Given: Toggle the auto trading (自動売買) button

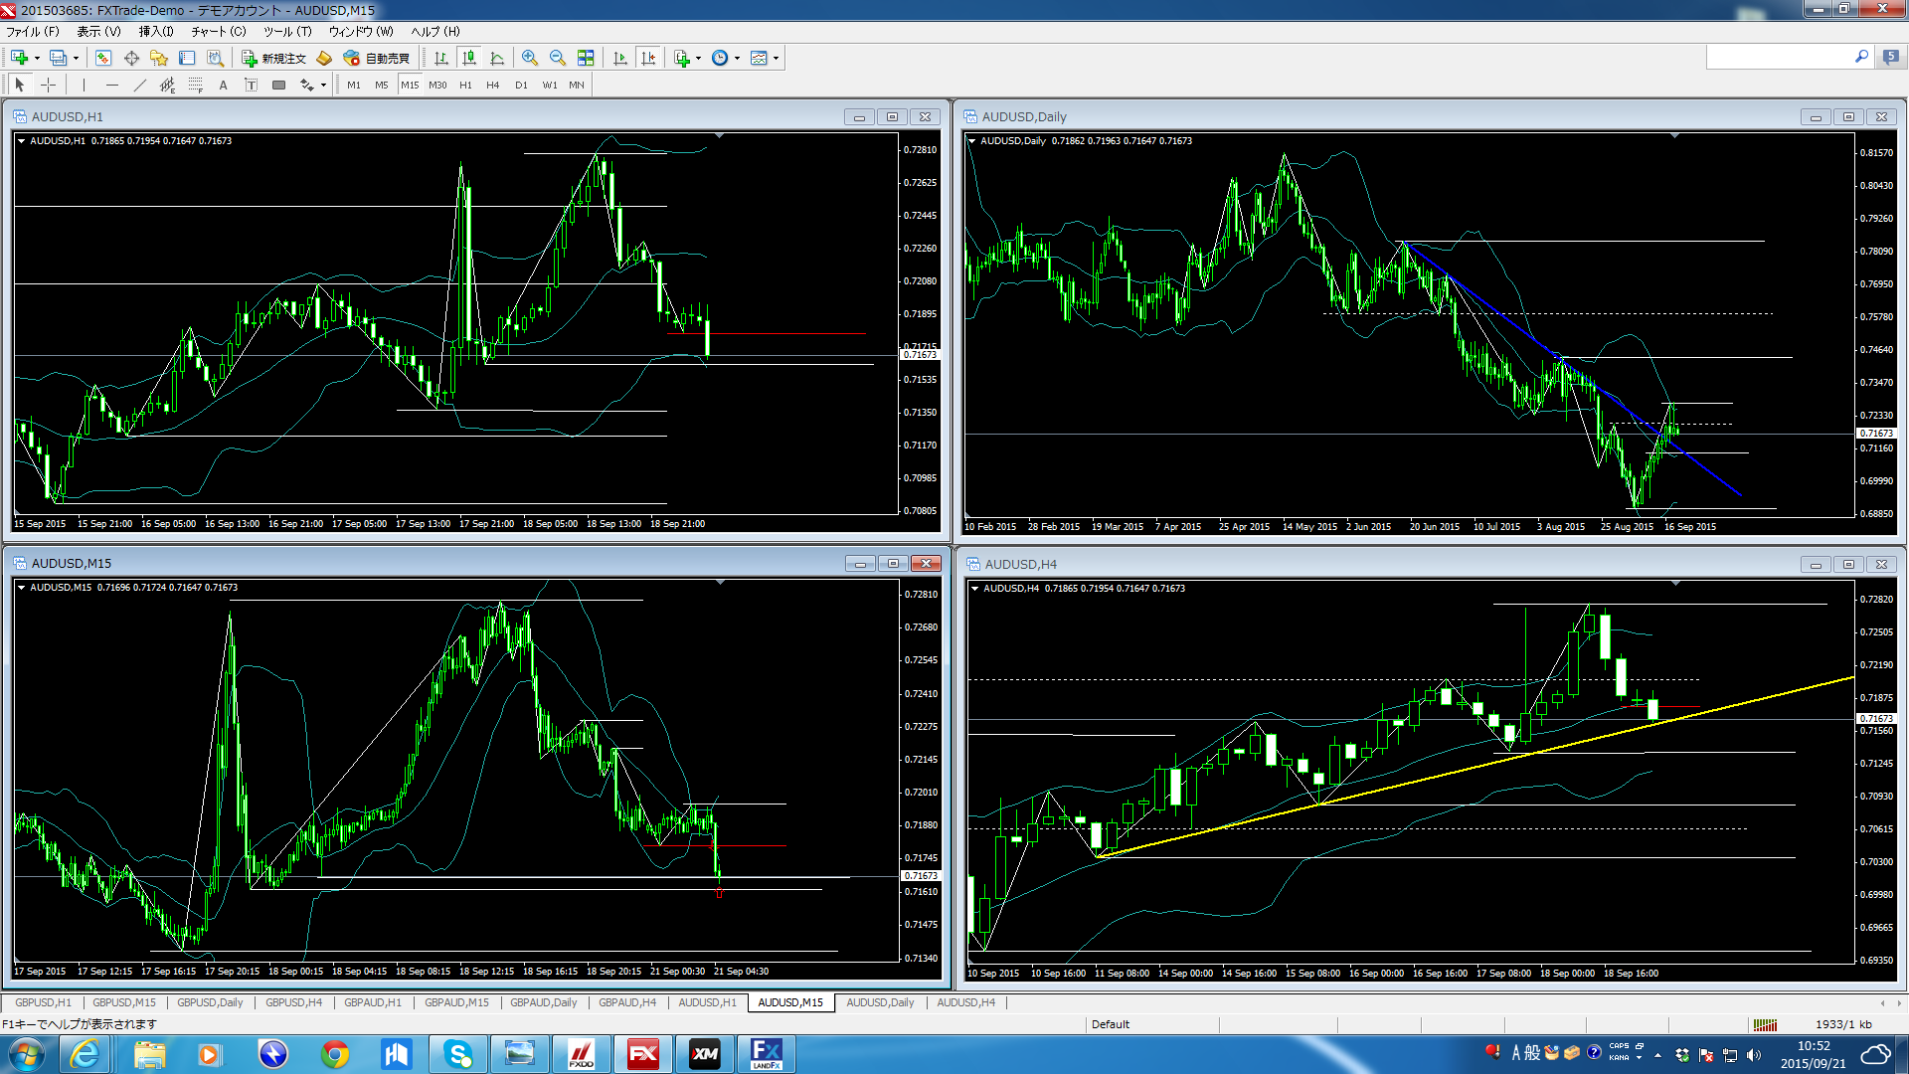Looking at the screenshot, I should point(377,58).
